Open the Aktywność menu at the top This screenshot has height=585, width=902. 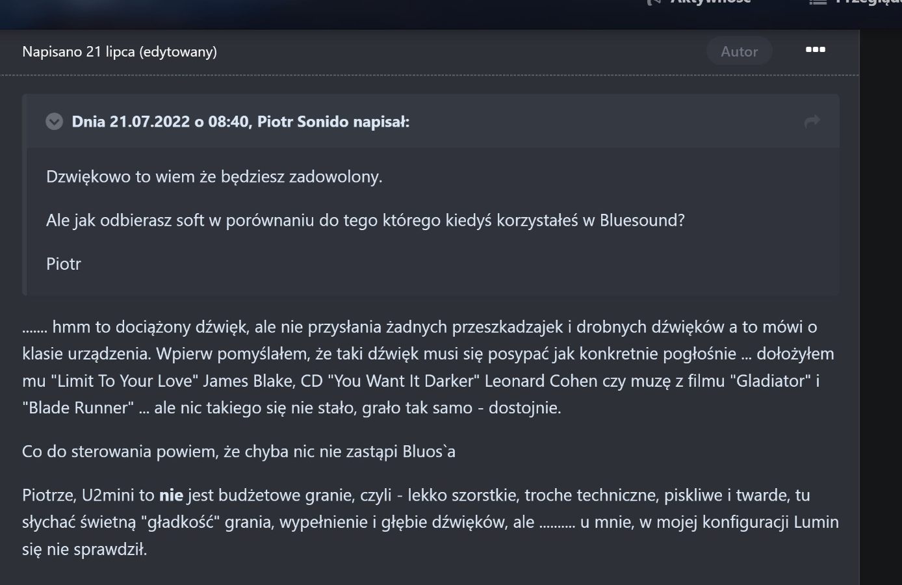click(x=710, y=2)
